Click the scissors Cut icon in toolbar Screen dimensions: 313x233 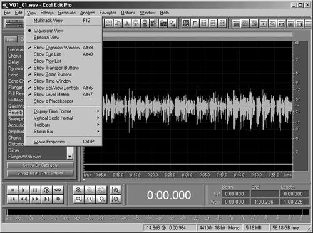[x=126, y=23]
